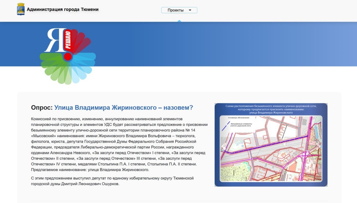357x203 pixels.
Task: Click the paragraph mentioning Дмитрий Леонидович Ошурков
Action: point(112,181)
